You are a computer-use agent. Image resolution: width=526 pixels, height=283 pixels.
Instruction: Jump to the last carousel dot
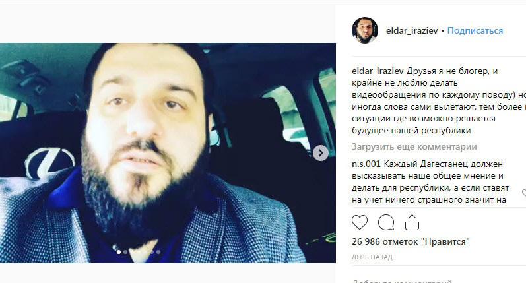(x=158, y=252)
